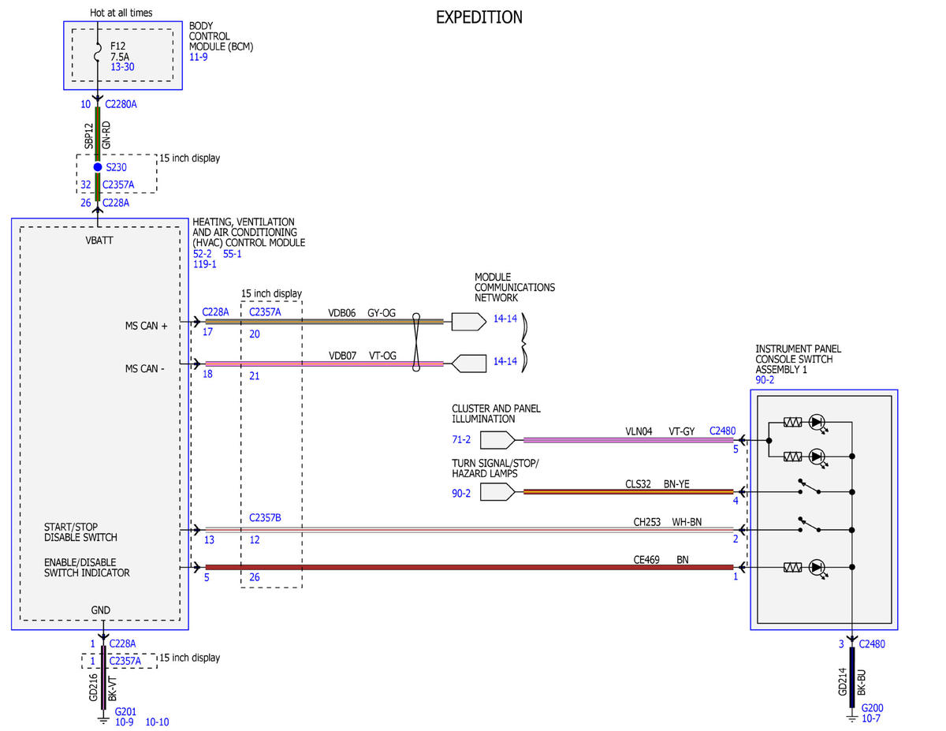Select C2480 connector at pin 3
Image resolution: width=946 pixels, height=731 pixels.
pyautogui.click(x=872, y=643)
